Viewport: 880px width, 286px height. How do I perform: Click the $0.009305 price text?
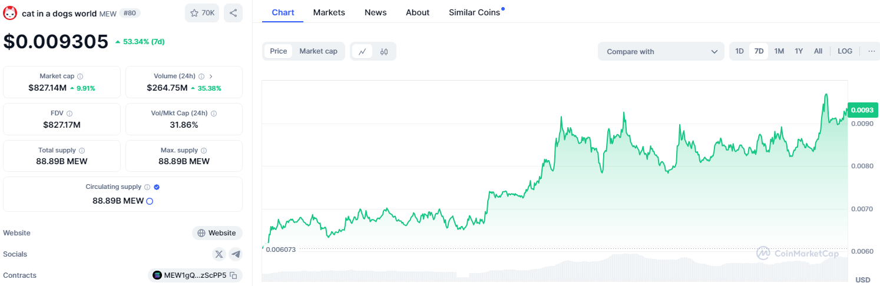(x=56, y=42)
